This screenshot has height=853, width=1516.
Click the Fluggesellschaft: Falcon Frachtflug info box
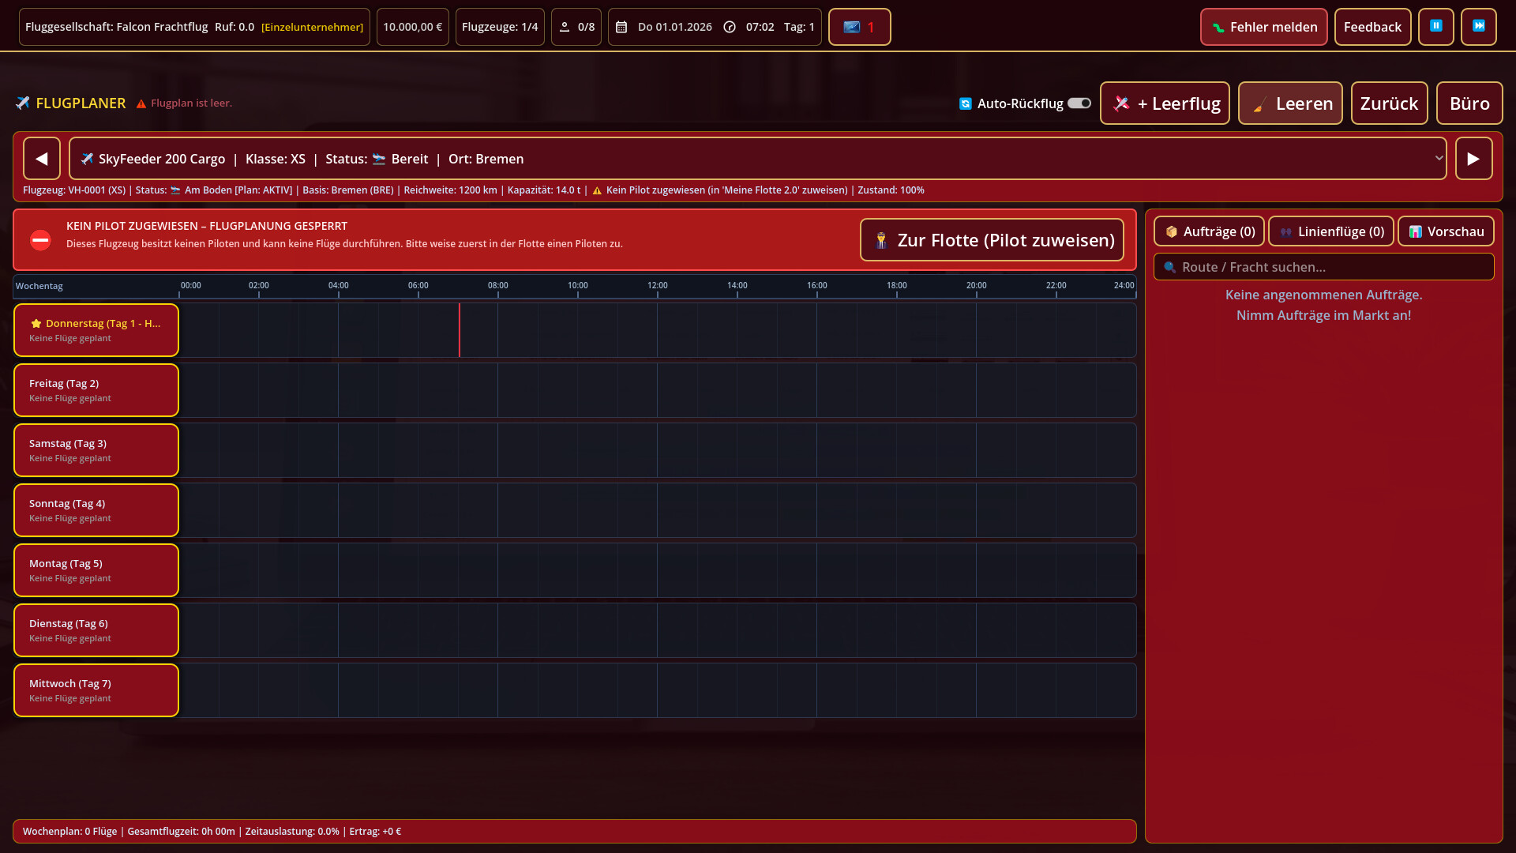(x=194, y=27)
